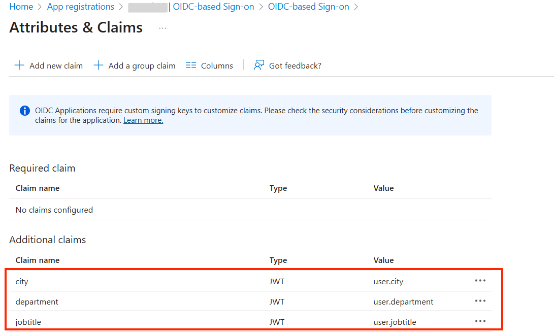Open the Learn more link
The height and width of the screenshot is (336, 554).
143,120
